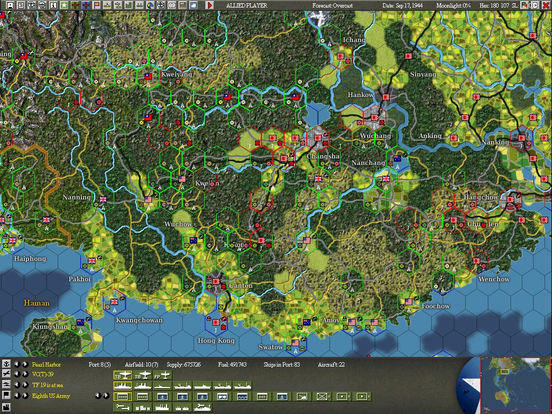Go to previous task force before TF 19
Image resolution: width=552 pixels, height=414 pixels.
pyautogui.click(x=17, y=384)
